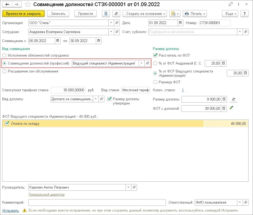Open help with the question mark button
This screenshot has width=253, height=215.
(x=245, y=13)
